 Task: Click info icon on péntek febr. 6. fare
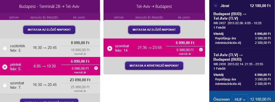tap(96, 68)
